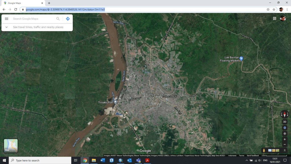Image resolution: width=291 pixels, height=164 pixels.
Task: Open the Google Maps hamburger menu
Action: pyautogui.click(x=7, y=19)
